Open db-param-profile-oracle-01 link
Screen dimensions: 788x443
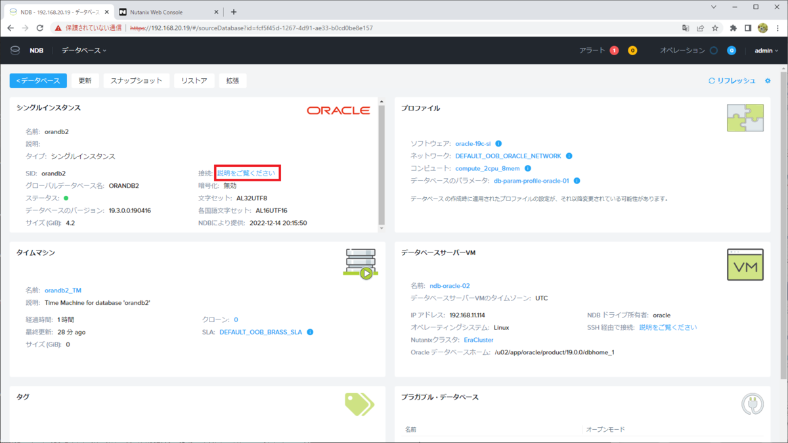(x=531, y=181)
